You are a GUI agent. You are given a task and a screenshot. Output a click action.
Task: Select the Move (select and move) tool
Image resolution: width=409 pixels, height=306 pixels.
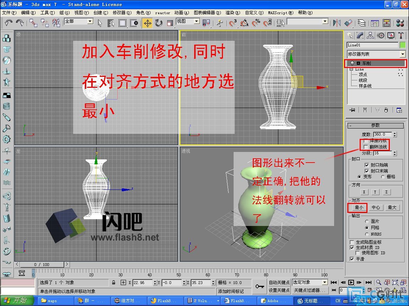click(147, 23)
